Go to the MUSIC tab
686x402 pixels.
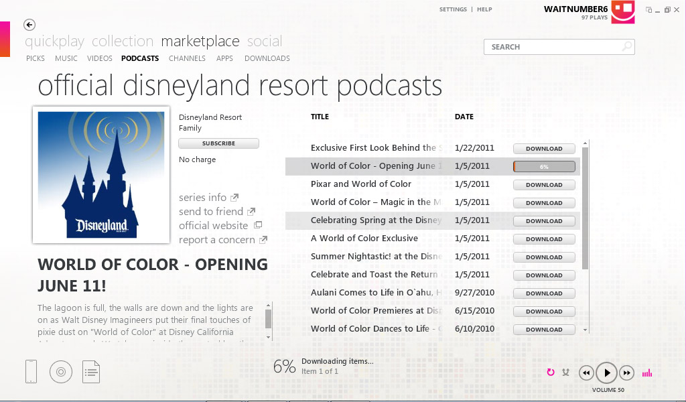66,58
